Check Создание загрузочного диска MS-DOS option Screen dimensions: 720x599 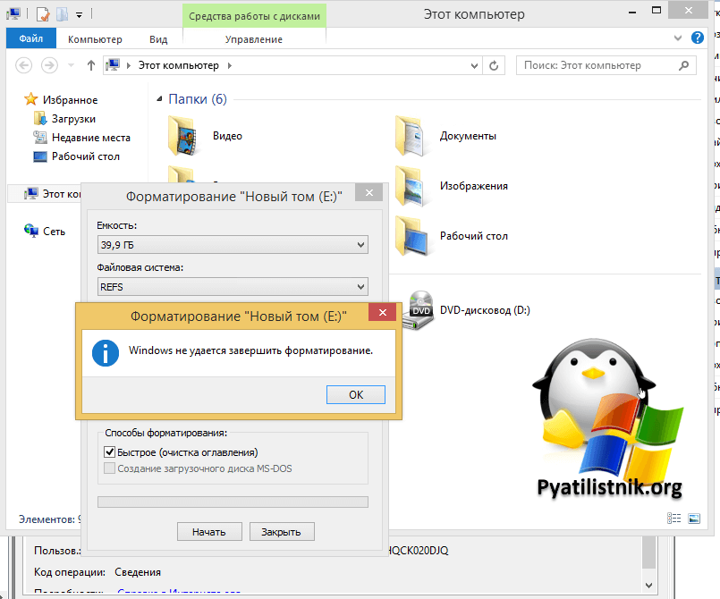(111, 468)
